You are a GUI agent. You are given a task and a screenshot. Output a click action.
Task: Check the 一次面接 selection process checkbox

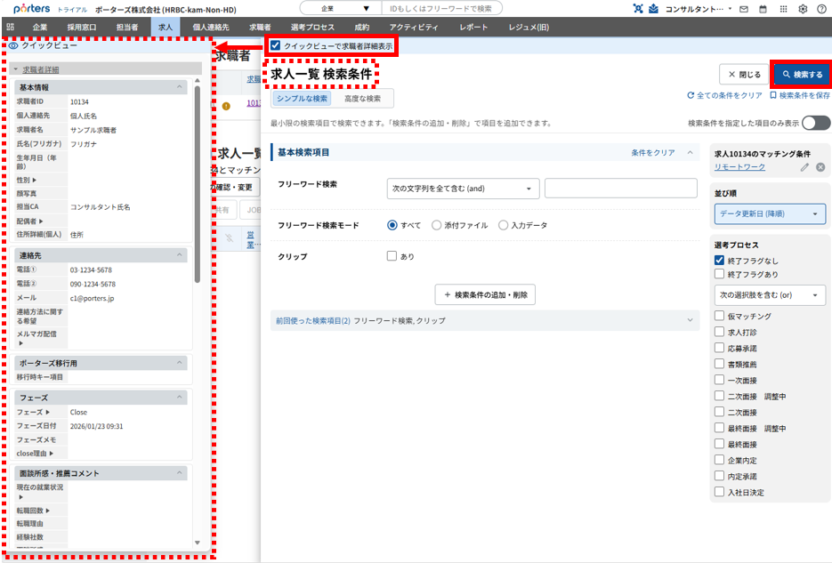(x=719, y=380)
